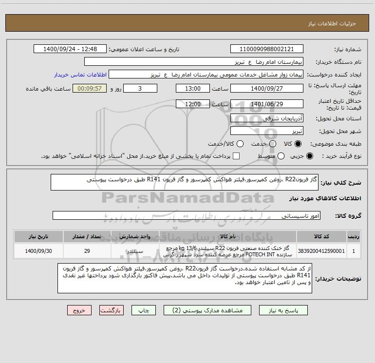Click the توضیحات خریدار notes text area

pyautogui.click(x=185, y=278)
